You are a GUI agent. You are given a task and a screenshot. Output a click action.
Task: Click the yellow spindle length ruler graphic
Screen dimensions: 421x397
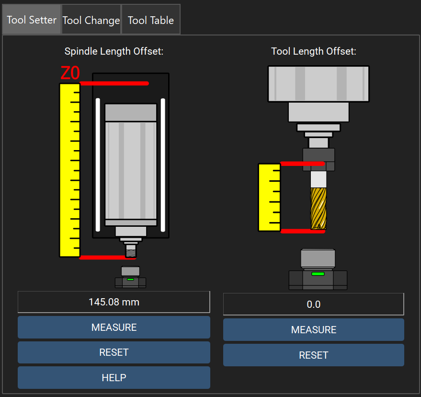[69, 170]
